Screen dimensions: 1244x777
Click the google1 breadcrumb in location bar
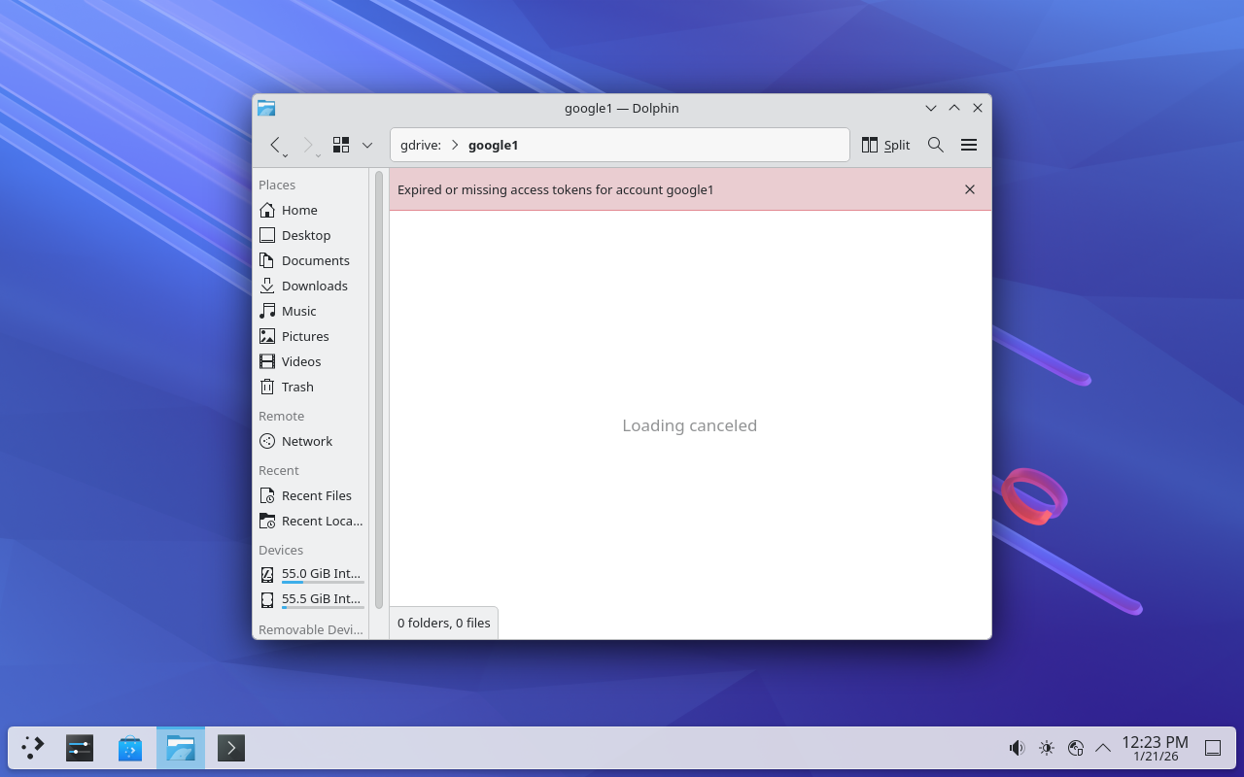pos(493,145)
